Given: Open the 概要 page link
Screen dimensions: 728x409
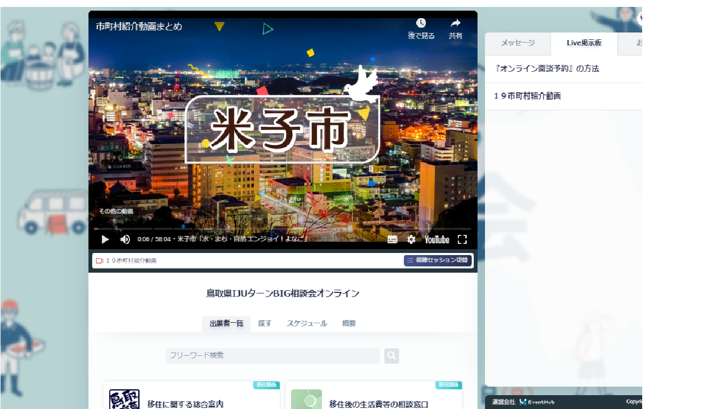Looking at the screenshot, I should [349, 323].
